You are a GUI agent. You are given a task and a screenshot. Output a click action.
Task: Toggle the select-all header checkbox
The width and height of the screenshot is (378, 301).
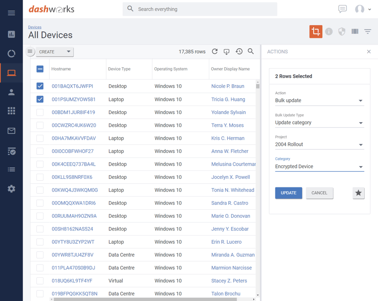pos(40,69)
